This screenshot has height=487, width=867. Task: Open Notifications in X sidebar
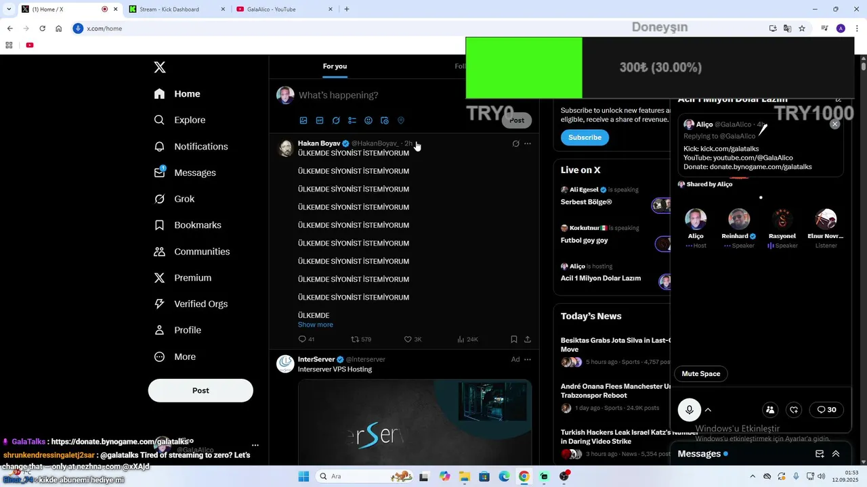191,146
